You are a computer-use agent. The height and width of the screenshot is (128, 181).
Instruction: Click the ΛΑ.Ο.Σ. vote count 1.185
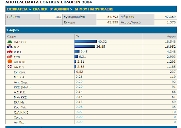(171, 67)
